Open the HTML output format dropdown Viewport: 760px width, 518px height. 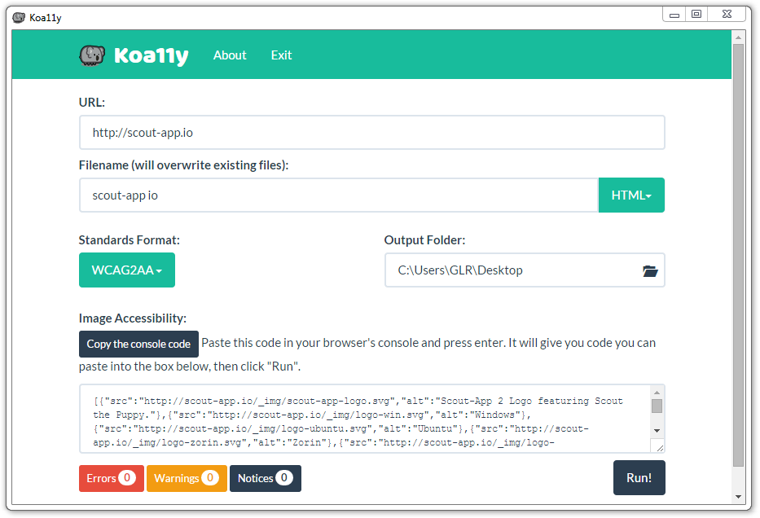click(x=631, y=195)
